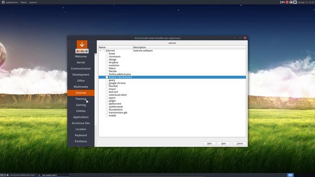The height and width of the screenshot is (177, 315).
Task: Click the red notification tray icon
Action: [x=287, y=2]
